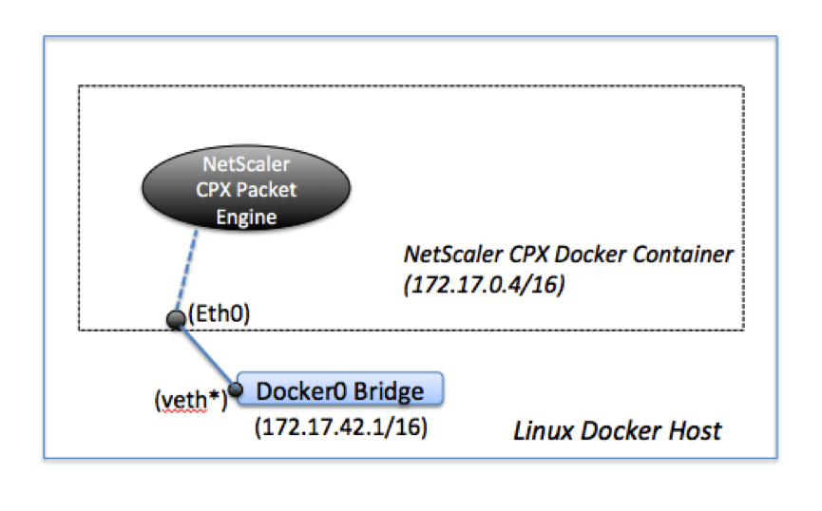822x511 pixels.
Task: Click the solid blue line between Eth0 and veth
Action: (x=204, y=355)
